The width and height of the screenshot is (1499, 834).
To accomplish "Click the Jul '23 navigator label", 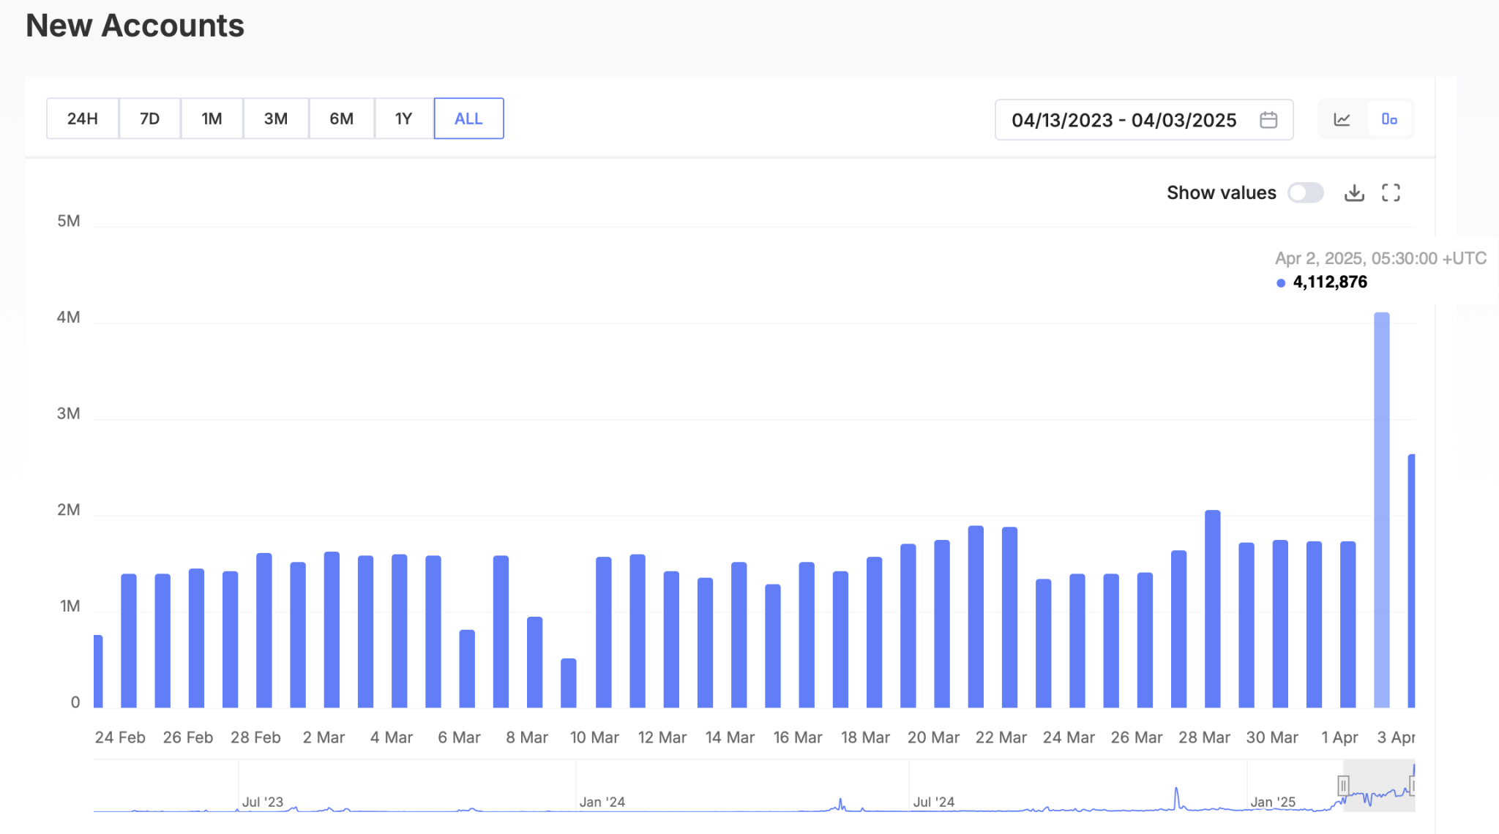I will (x=263, y=802).
